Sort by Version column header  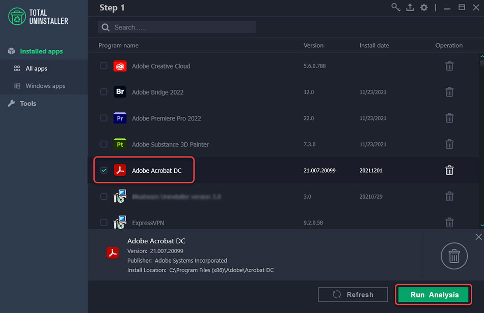(313, 45)
